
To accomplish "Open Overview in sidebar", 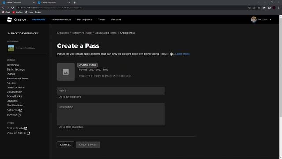I will point(13,65).
